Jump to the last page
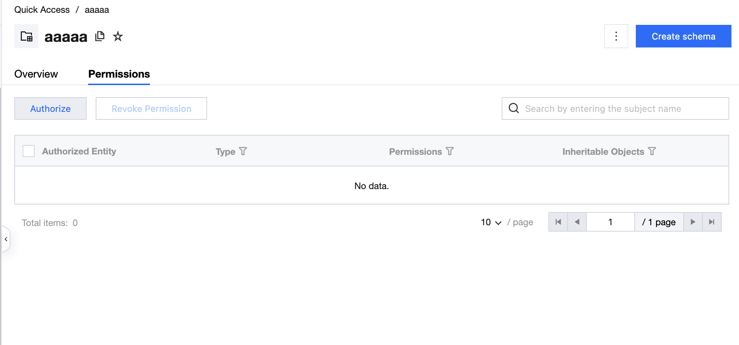739x345 pixels. pyautogui.click(x=712, y=222)
